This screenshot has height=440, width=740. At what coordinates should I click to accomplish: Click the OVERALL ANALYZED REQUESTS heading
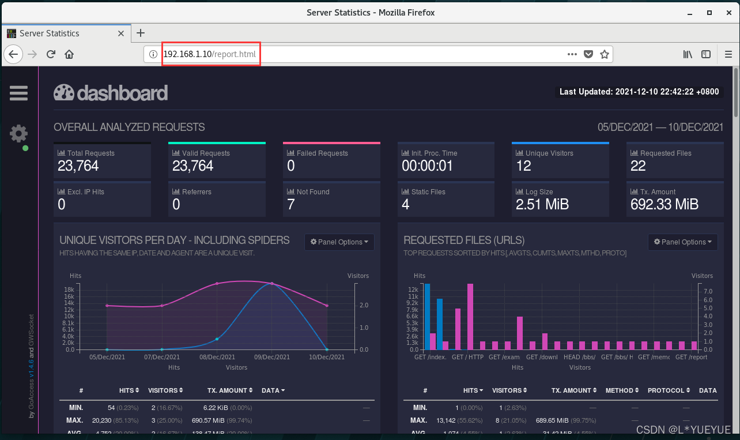pyautogui.click(x=129, y=127)
